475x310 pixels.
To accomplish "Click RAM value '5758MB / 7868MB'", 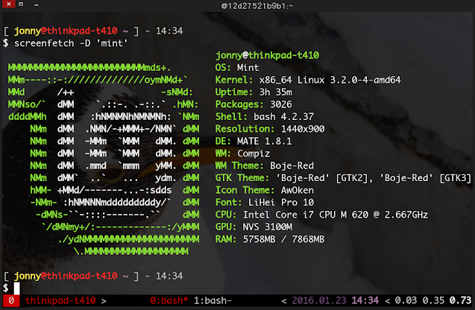I will point(283,239).
